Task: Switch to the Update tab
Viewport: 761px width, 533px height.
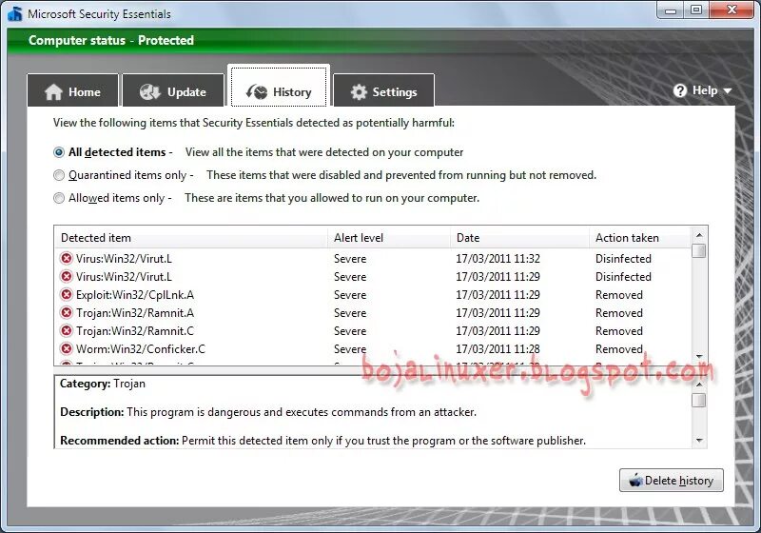Action: [173, 90]
